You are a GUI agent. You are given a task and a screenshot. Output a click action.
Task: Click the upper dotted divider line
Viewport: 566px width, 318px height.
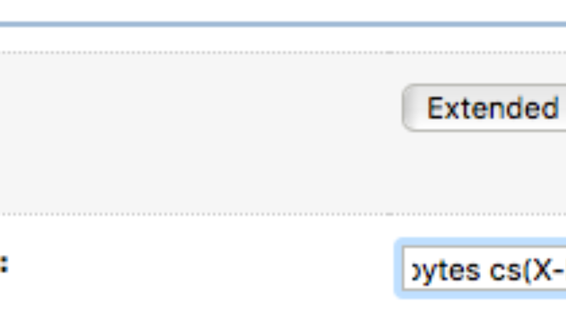pyautogui.click(x=283, y=53)
